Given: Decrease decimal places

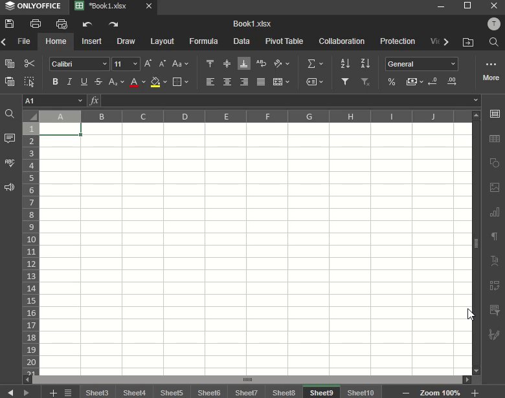Looking at the screenshot, I should 432,81.
